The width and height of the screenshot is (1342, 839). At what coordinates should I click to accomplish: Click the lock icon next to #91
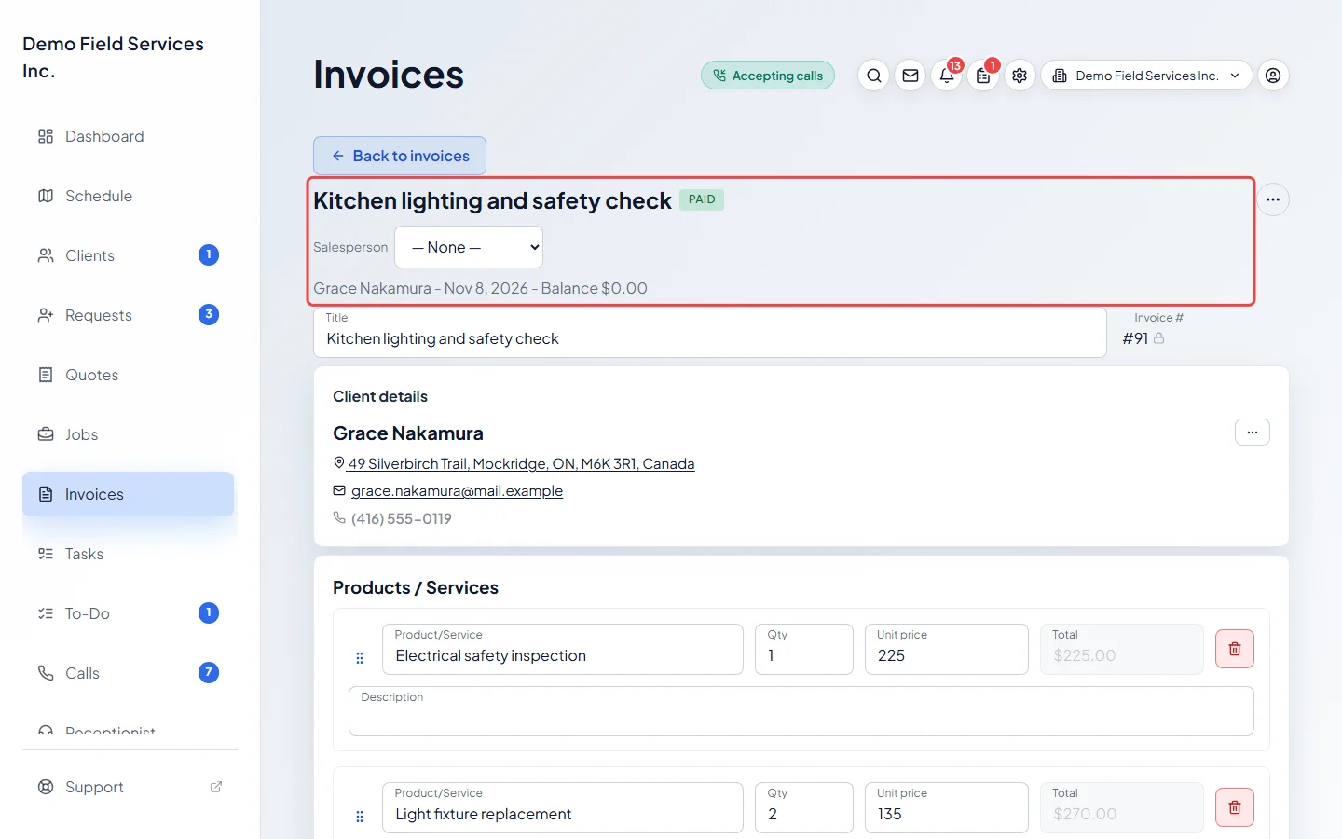tap(1159, 338)
